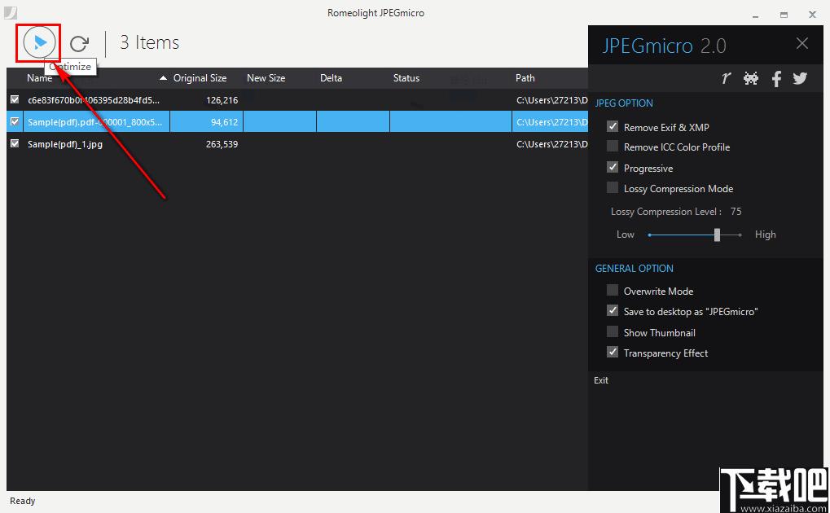Enable Remove ICC Color Profile
The image size is (830, 513).
[613, 146]
